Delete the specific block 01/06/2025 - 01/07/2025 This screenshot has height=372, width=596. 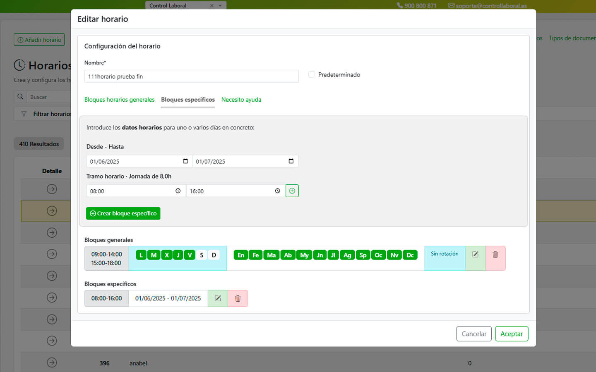[238, 298]
